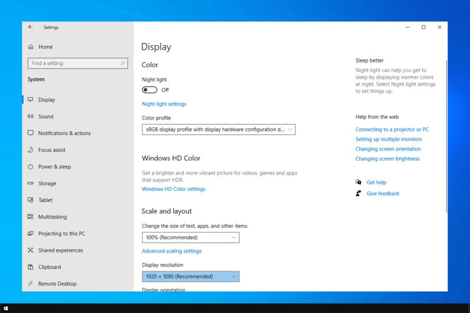Viewport: 470px width, 313px height.
Task: Click the Power & sleep icon
Action: click(x=30, y=167)
